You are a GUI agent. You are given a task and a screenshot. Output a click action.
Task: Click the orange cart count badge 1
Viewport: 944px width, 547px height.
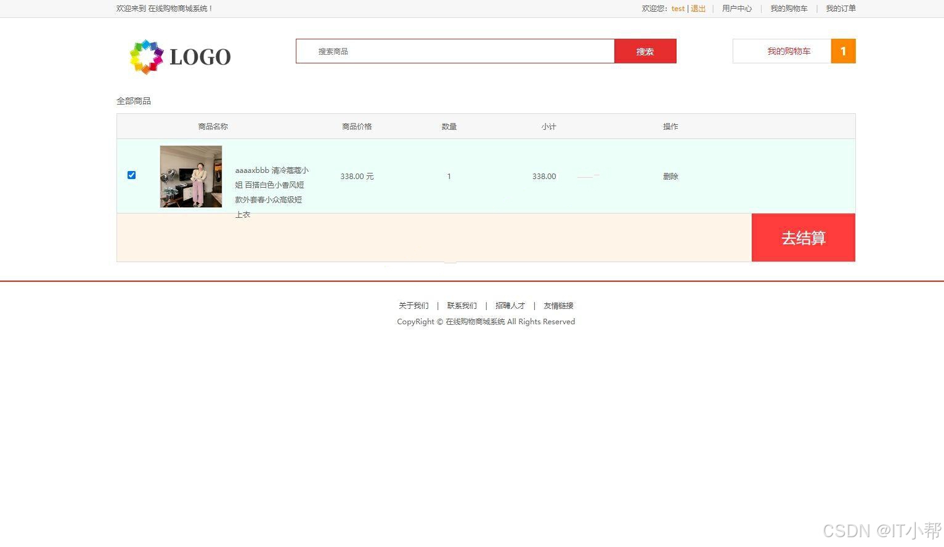844,51
